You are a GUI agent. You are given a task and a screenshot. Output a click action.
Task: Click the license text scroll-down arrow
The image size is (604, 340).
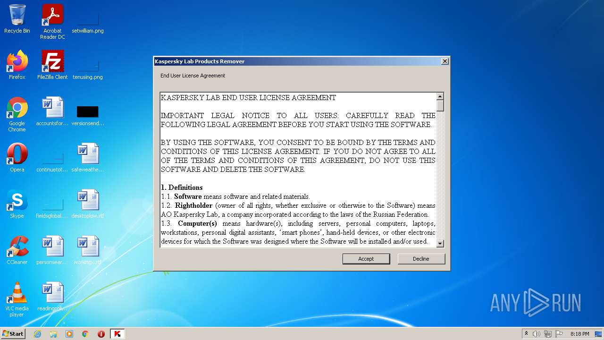point(440,244)
